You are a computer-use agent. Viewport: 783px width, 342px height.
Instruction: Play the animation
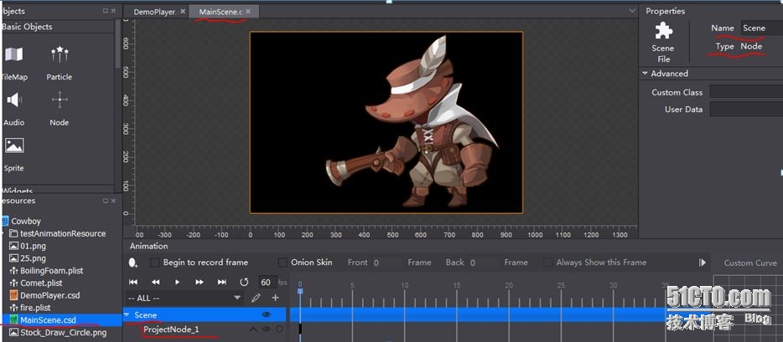click(x=177, y=283)
